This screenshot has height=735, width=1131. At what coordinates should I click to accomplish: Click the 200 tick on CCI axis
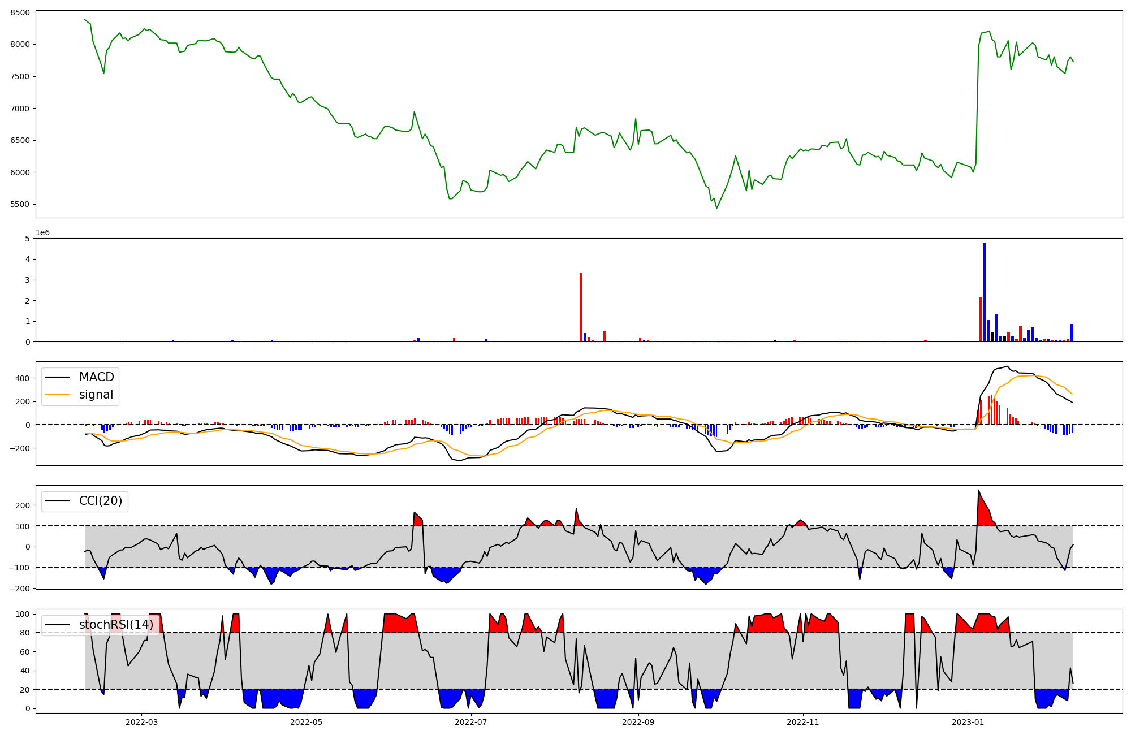pyautogui.click(x=23, y=506)
